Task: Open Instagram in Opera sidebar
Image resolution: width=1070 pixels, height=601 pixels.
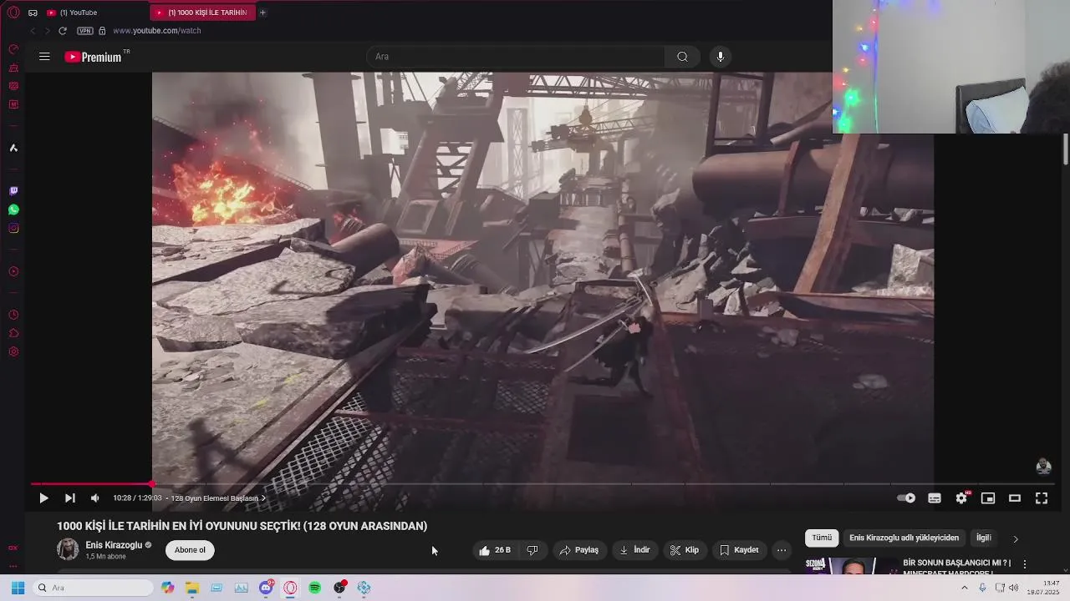Action: [13, 228]
